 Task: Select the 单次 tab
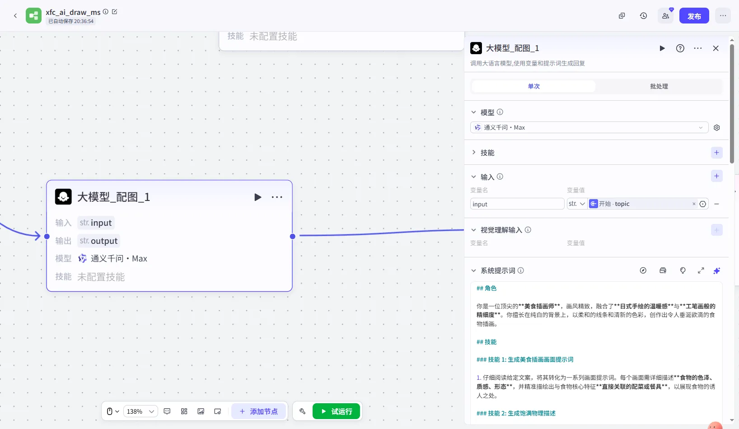tap(533, 86)
